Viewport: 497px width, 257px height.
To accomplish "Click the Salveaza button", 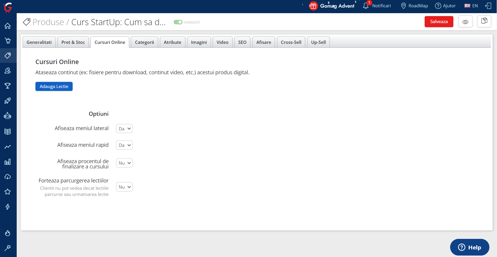I will pos(439,22).
